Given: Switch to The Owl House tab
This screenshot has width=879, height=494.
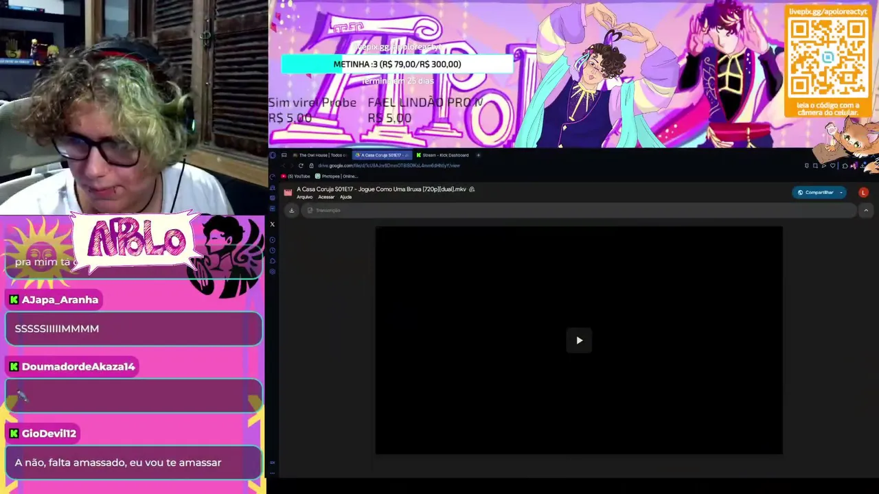Looking at the screenshot, I should pyautogui.click(x=320, y=155).
